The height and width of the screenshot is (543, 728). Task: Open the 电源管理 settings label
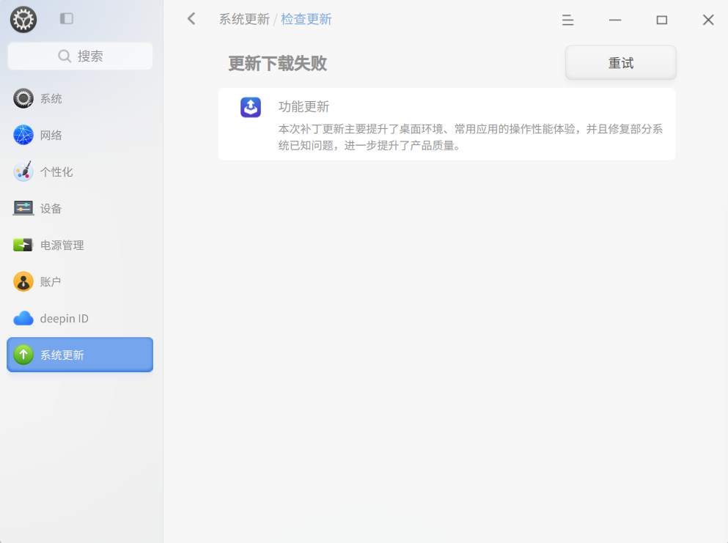tap(62, 245)
